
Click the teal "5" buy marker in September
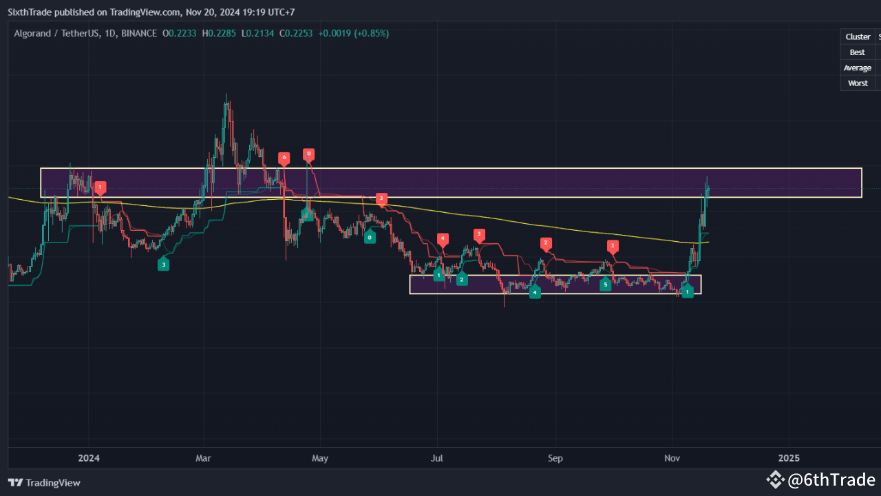tap(606, 283)
